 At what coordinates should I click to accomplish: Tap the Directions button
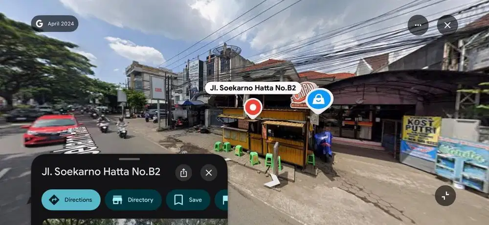point(71,200)
